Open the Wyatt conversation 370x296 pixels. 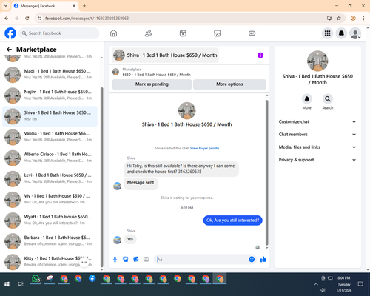click(50, 221)
